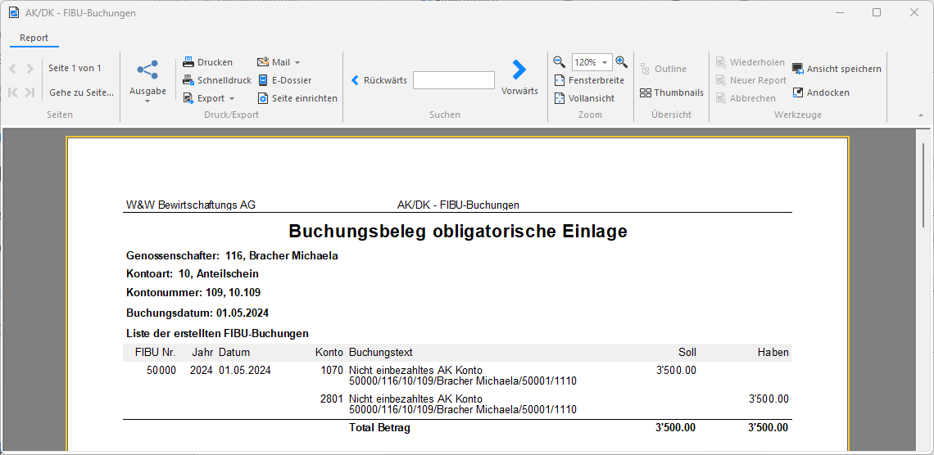The height and width of the screenshot is (455, 934).
Task: Click the Buchungstext column header
Action: click(x=381, y=353)
